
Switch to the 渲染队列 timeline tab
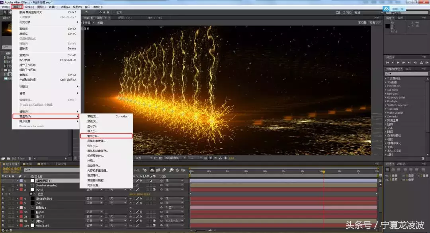click(60, 164)
